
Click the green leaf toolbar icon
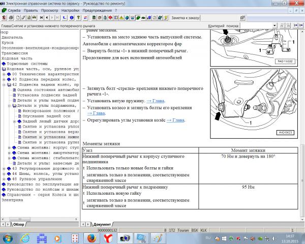point(138,18)
